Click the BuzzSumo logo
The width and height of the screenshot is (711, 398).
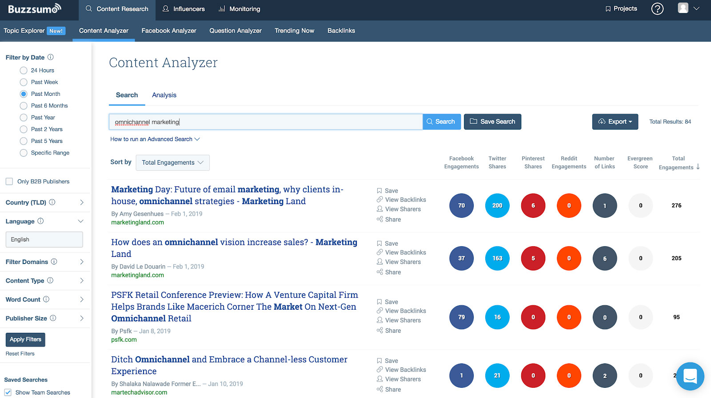coord(35,8)
